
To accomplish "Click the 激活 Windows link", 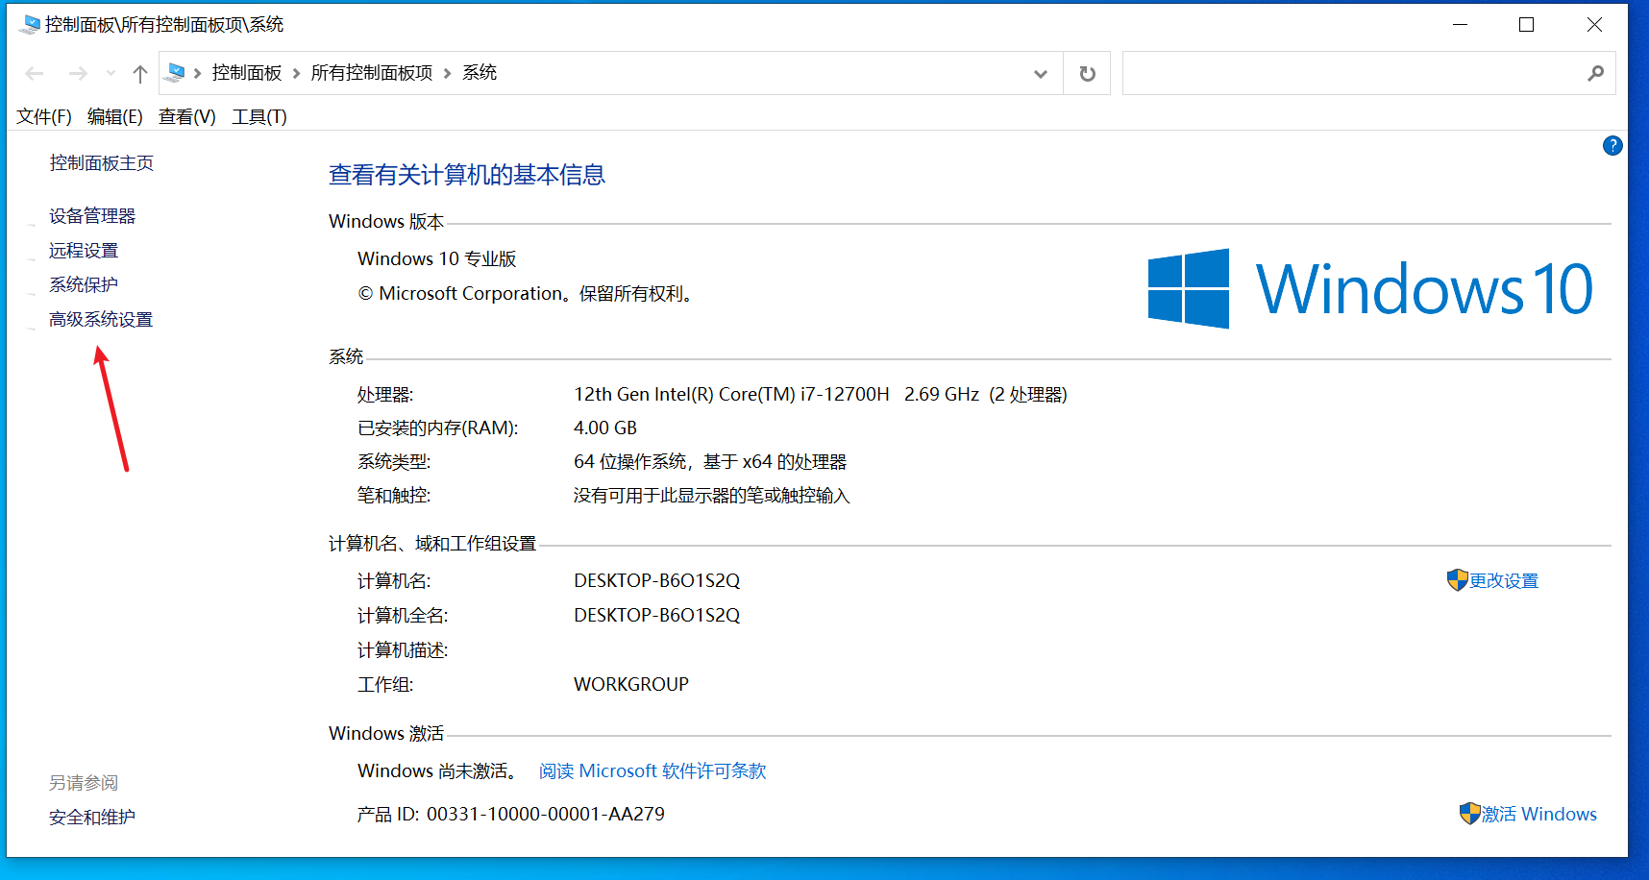I will [1538, 815].
